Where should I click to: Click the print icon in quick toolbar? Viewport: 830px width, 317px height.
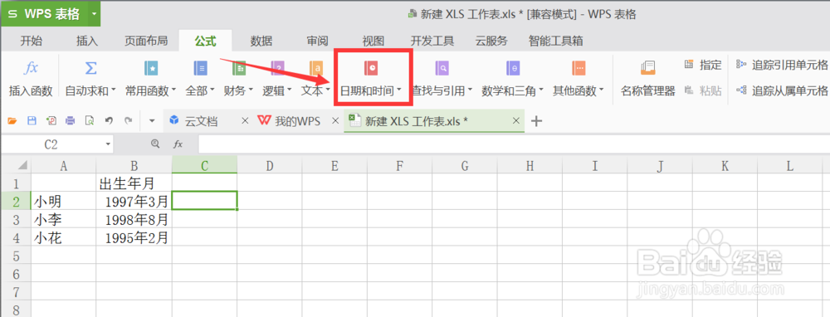point(71,121)
